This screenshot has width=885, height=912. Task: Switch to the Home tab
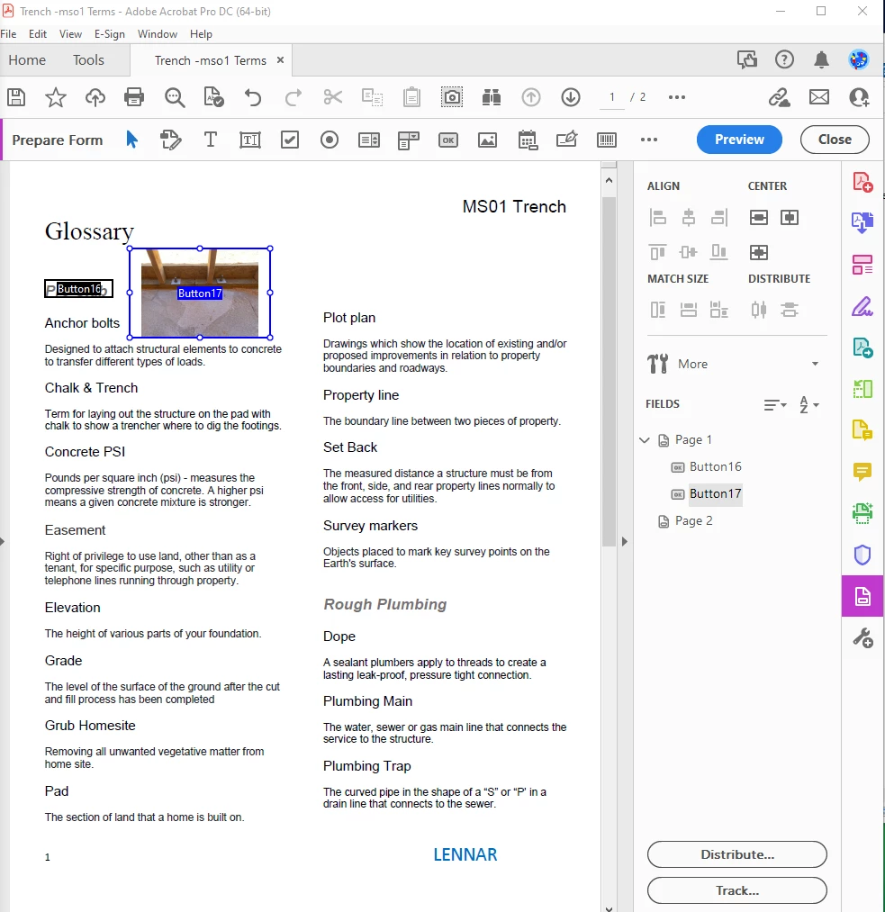click(x=27, y=60)
